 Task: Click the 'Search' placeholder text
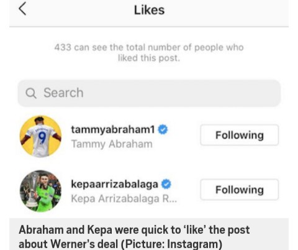click(63, 93)
